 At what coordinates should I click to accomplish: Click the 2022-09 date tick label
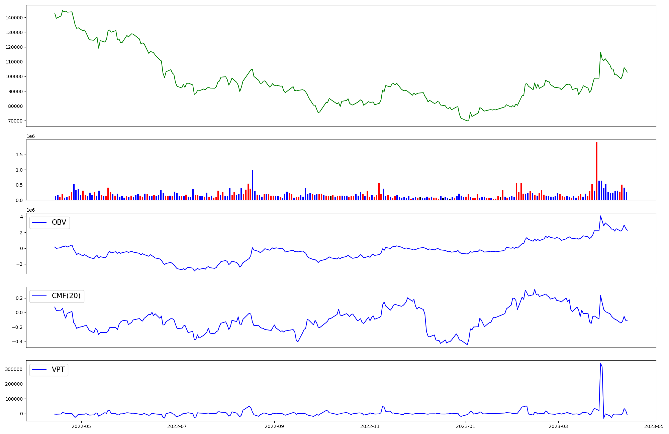click(x=274, y=426)
